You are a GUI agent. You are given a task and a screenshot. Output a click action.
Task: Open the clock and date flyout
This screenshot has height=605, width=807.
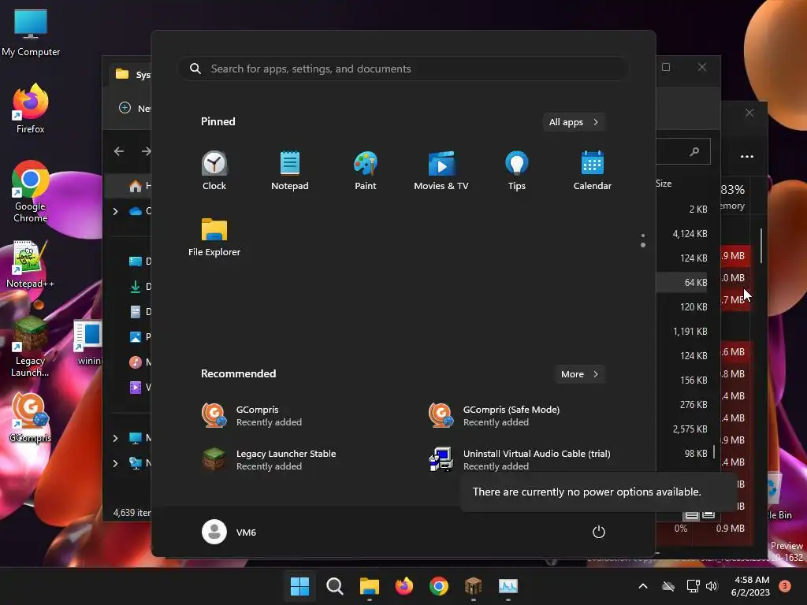point(750,586)
